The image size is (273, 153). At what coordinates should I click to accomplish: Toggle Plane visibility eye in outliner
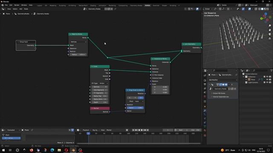(267, 79)
